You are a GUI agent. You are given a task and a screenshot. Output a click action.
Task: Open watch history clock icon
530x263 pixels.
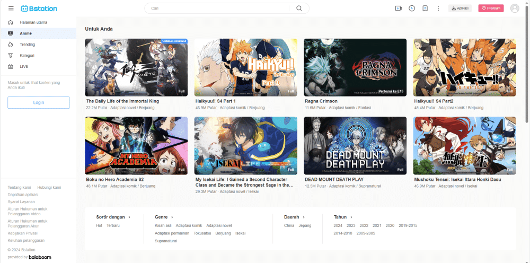[412, 8]
